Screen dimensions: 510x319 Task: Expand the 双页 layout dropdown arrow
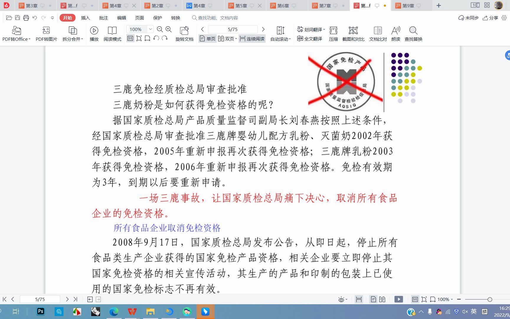(236, 39)
